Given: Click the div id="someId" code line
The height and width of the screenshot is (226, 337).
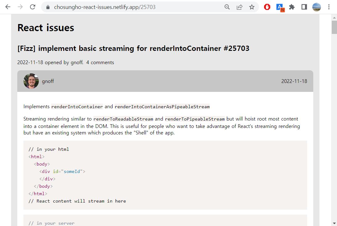Looking at the screenshot, I should [62, 171].
